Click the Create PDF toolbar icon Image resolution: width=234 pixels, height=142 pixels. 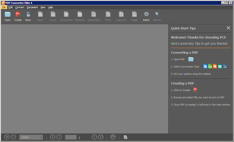(x=18, y=15)
